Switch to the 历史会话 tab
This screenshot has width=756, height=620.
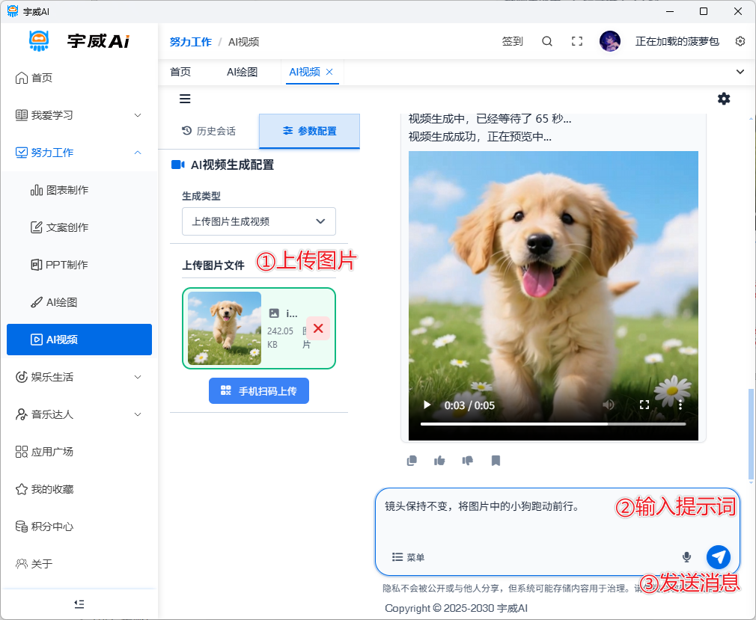[x=209, y=131]
